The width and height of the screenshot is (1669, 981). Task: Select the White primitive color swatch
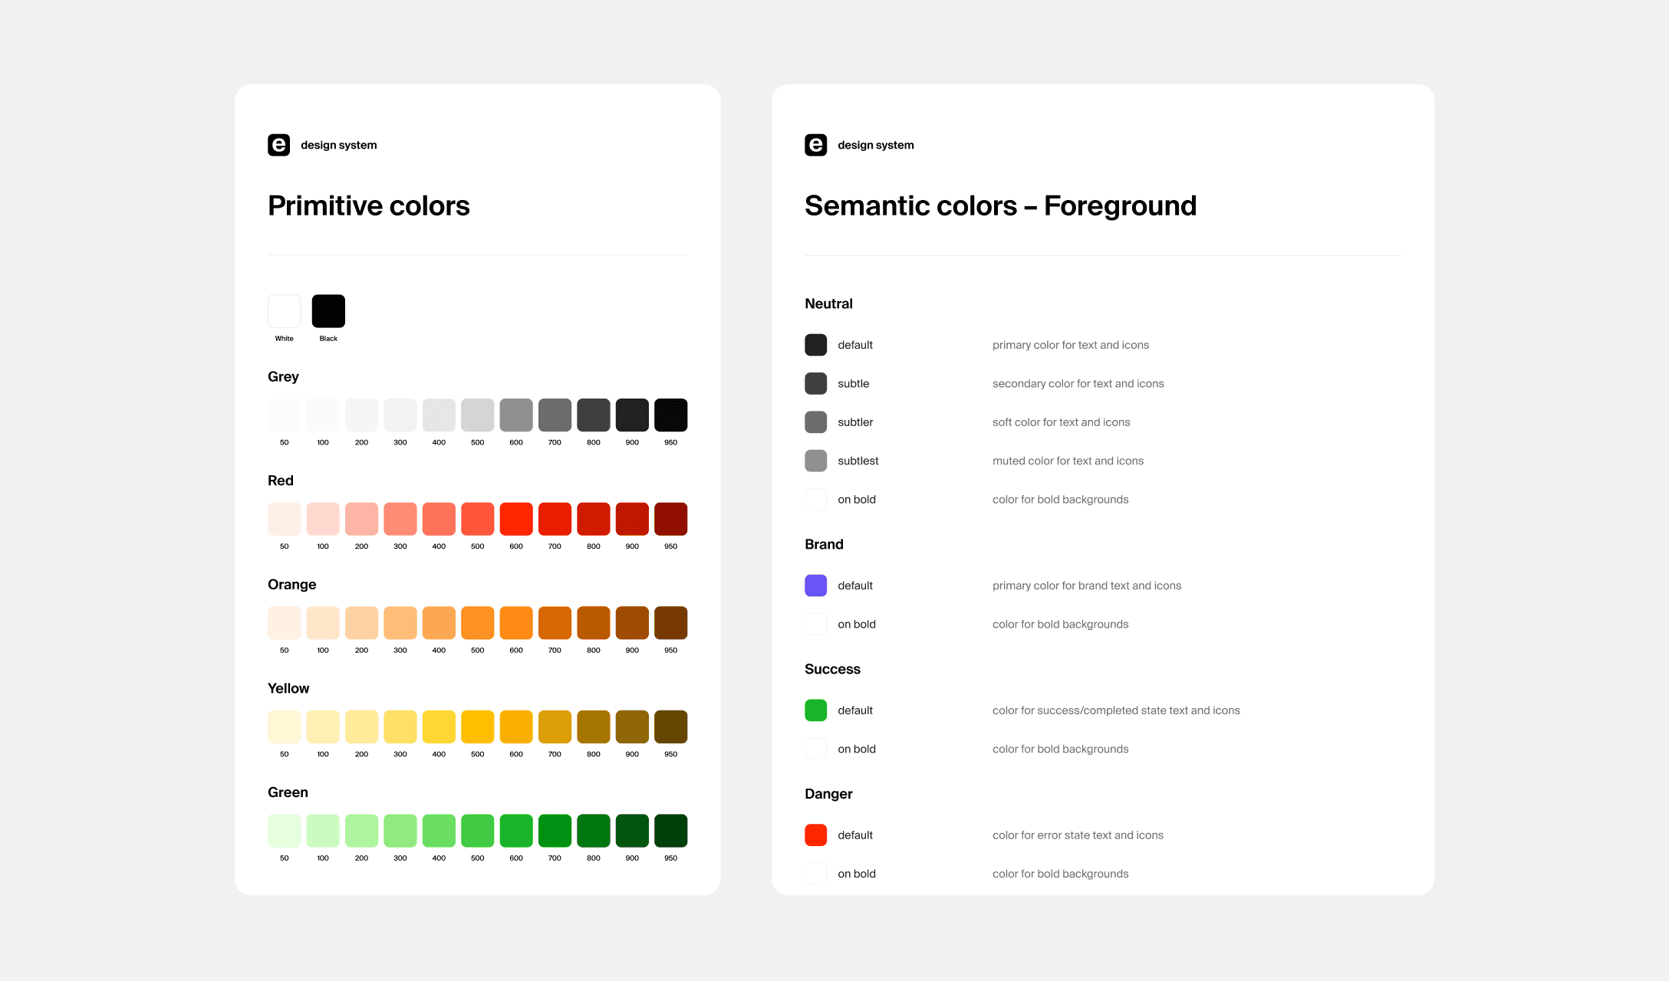(284, 311)
